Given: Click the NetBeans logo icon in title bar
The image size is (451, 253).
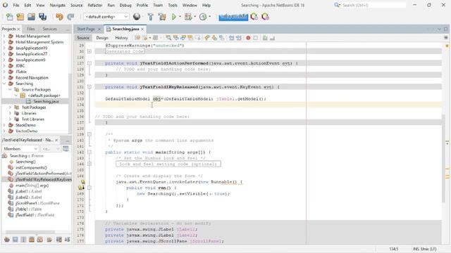Looking at the screenshot, I should [5, 5].
